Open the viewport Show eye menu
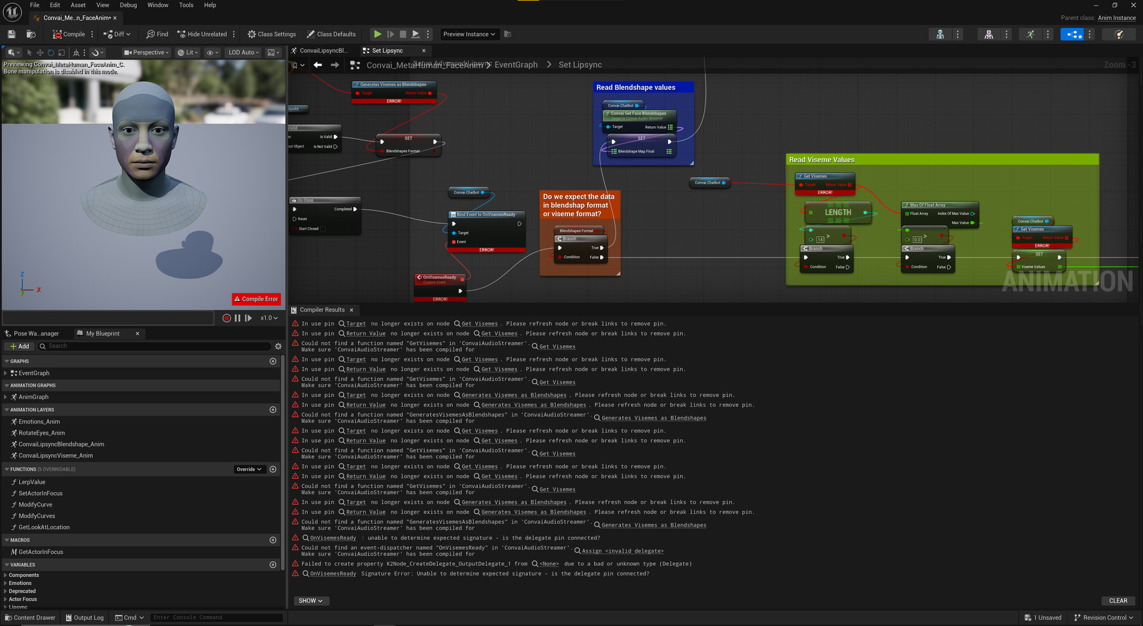Screen dimensions: 1143x626 211,52
